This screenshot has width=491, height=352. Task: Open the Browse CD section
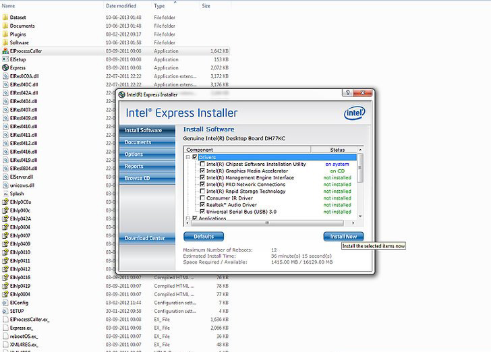tap(147, 178)
